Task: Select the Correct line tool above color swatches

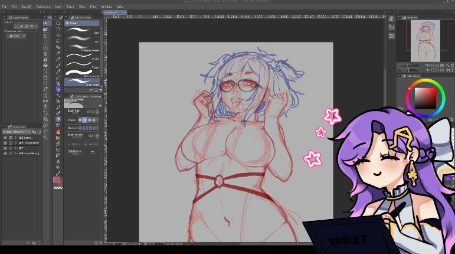Action: tap(58, 173)
